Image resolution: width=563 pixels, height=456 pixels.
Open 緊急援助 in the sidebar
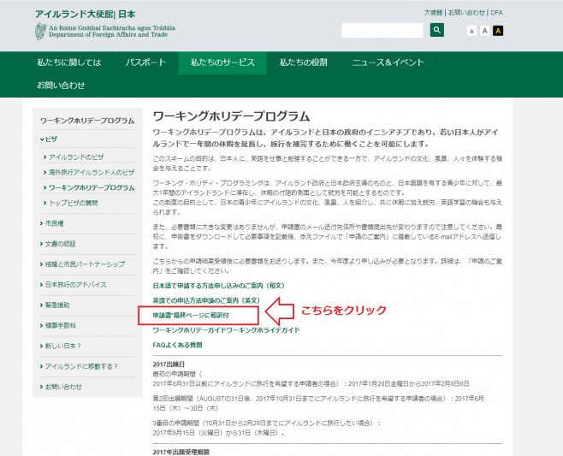[59, 305]
